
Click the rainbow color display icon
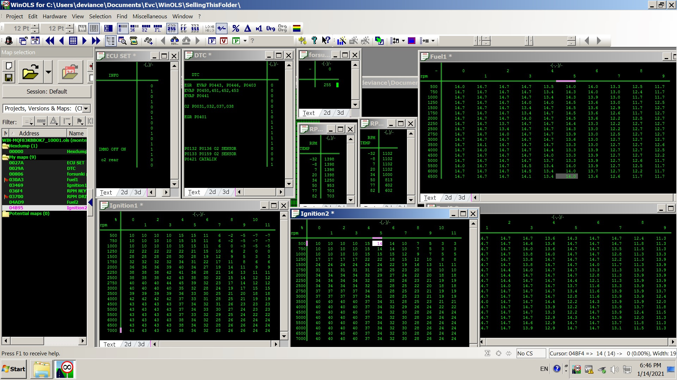(297, 28)
